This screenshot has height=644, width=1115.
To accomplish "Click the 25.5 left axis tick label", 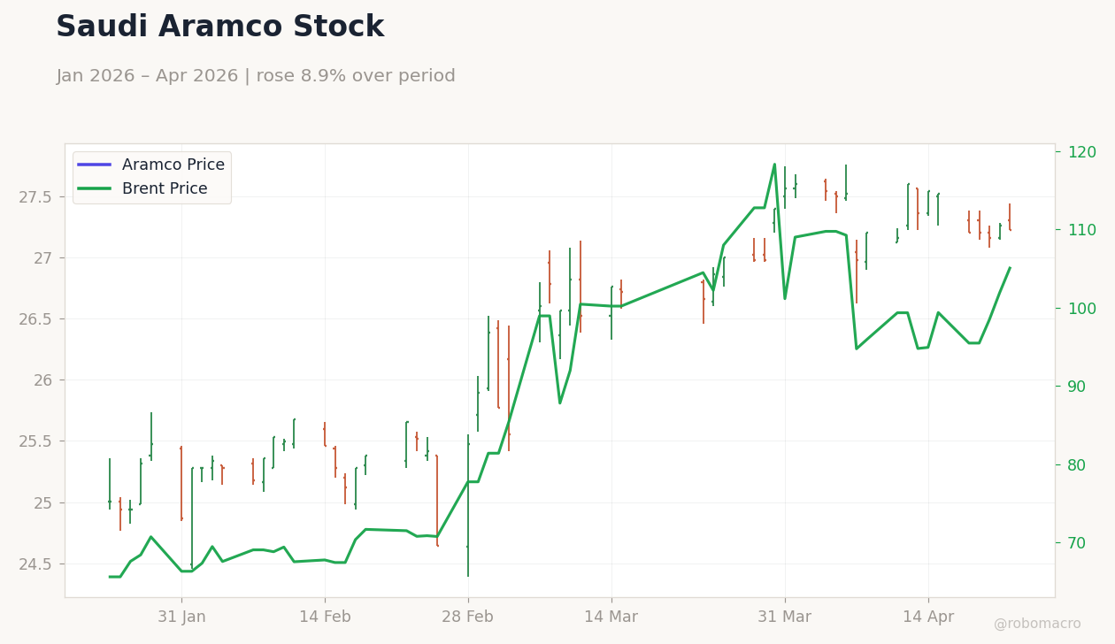I will pos(36,441).
